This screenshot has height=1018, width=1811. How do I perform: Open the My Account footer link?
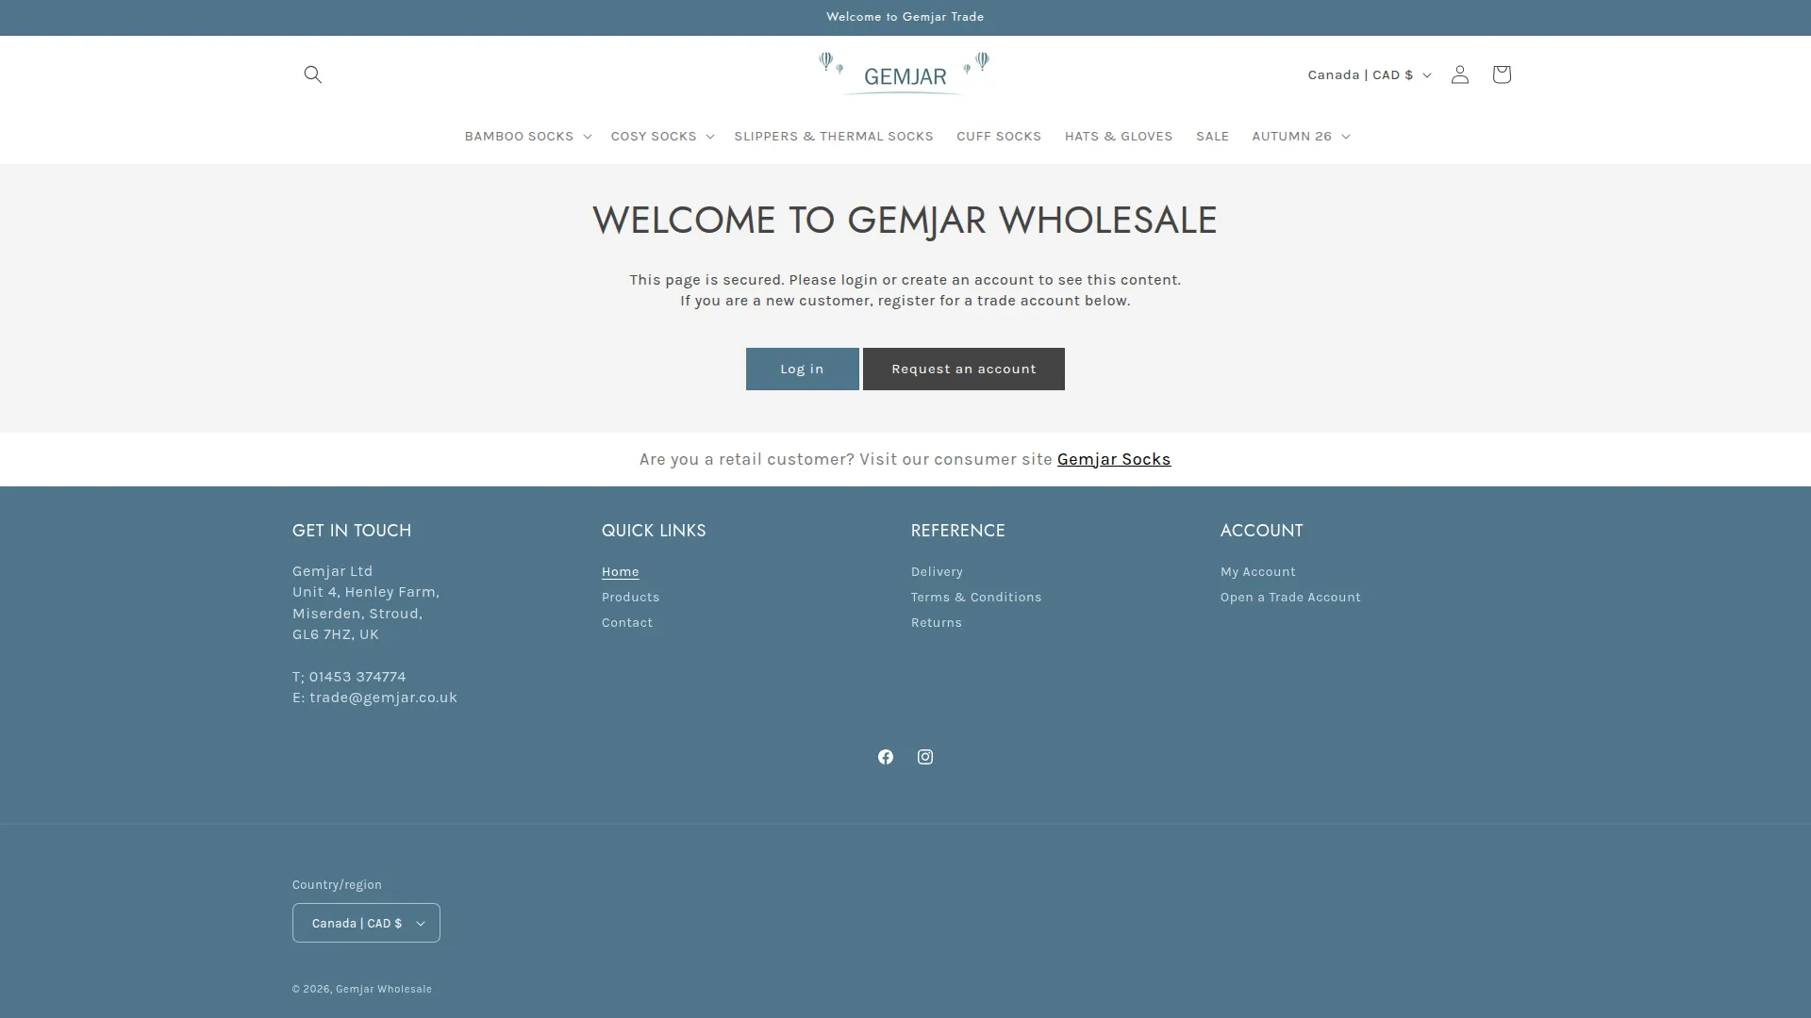pos(1257,571)
